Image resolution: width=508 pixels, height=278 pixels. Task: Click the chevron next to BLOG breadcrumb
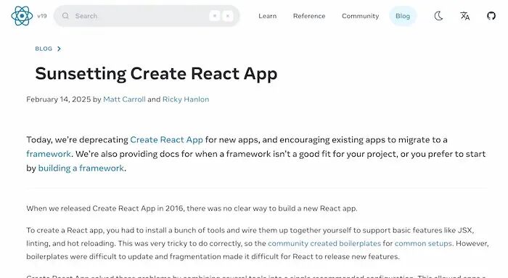(59, 49)
